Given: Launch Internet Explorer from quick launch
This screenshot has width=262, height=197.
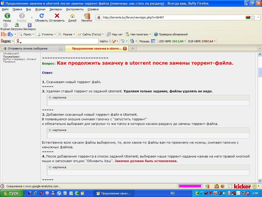Looking at the screenshot, I should (x=36, y=193).
